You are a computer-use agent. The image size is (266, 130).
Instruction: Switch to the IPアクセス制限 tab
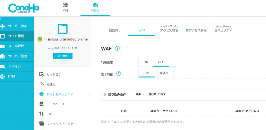196,31
